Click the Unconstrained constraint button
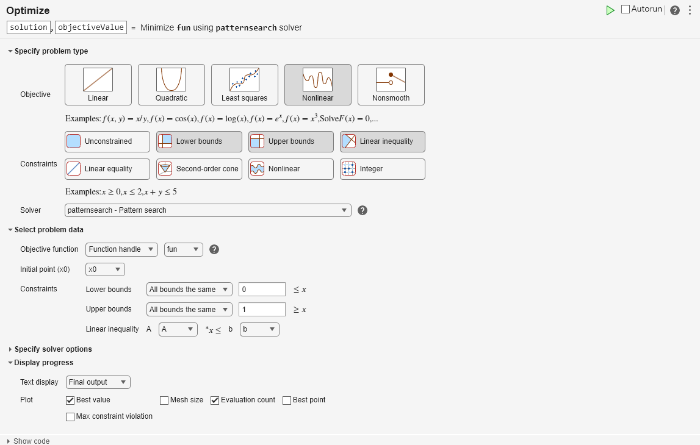The image size is (700, 445). tap(107, 141)
